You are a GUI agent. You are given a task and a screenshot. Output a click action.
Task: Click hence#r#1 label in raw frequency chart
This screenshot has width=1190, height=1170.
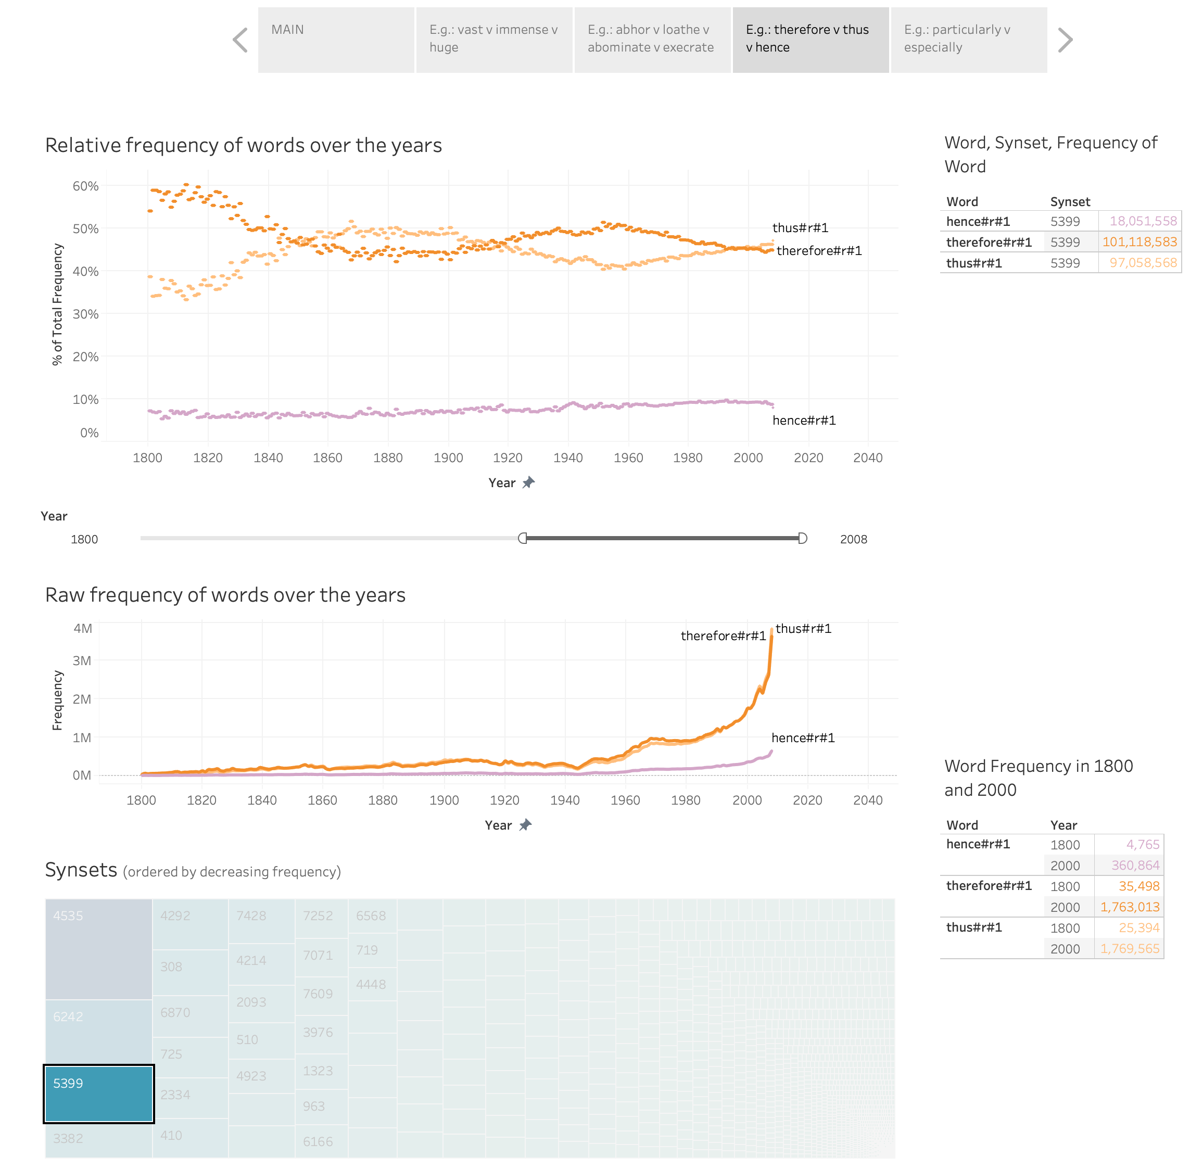click(803, 738)
